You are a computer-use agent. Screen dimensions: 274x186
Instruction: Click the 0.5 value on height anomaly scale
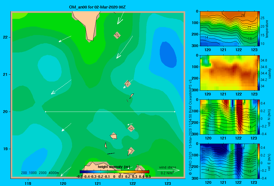148,177
